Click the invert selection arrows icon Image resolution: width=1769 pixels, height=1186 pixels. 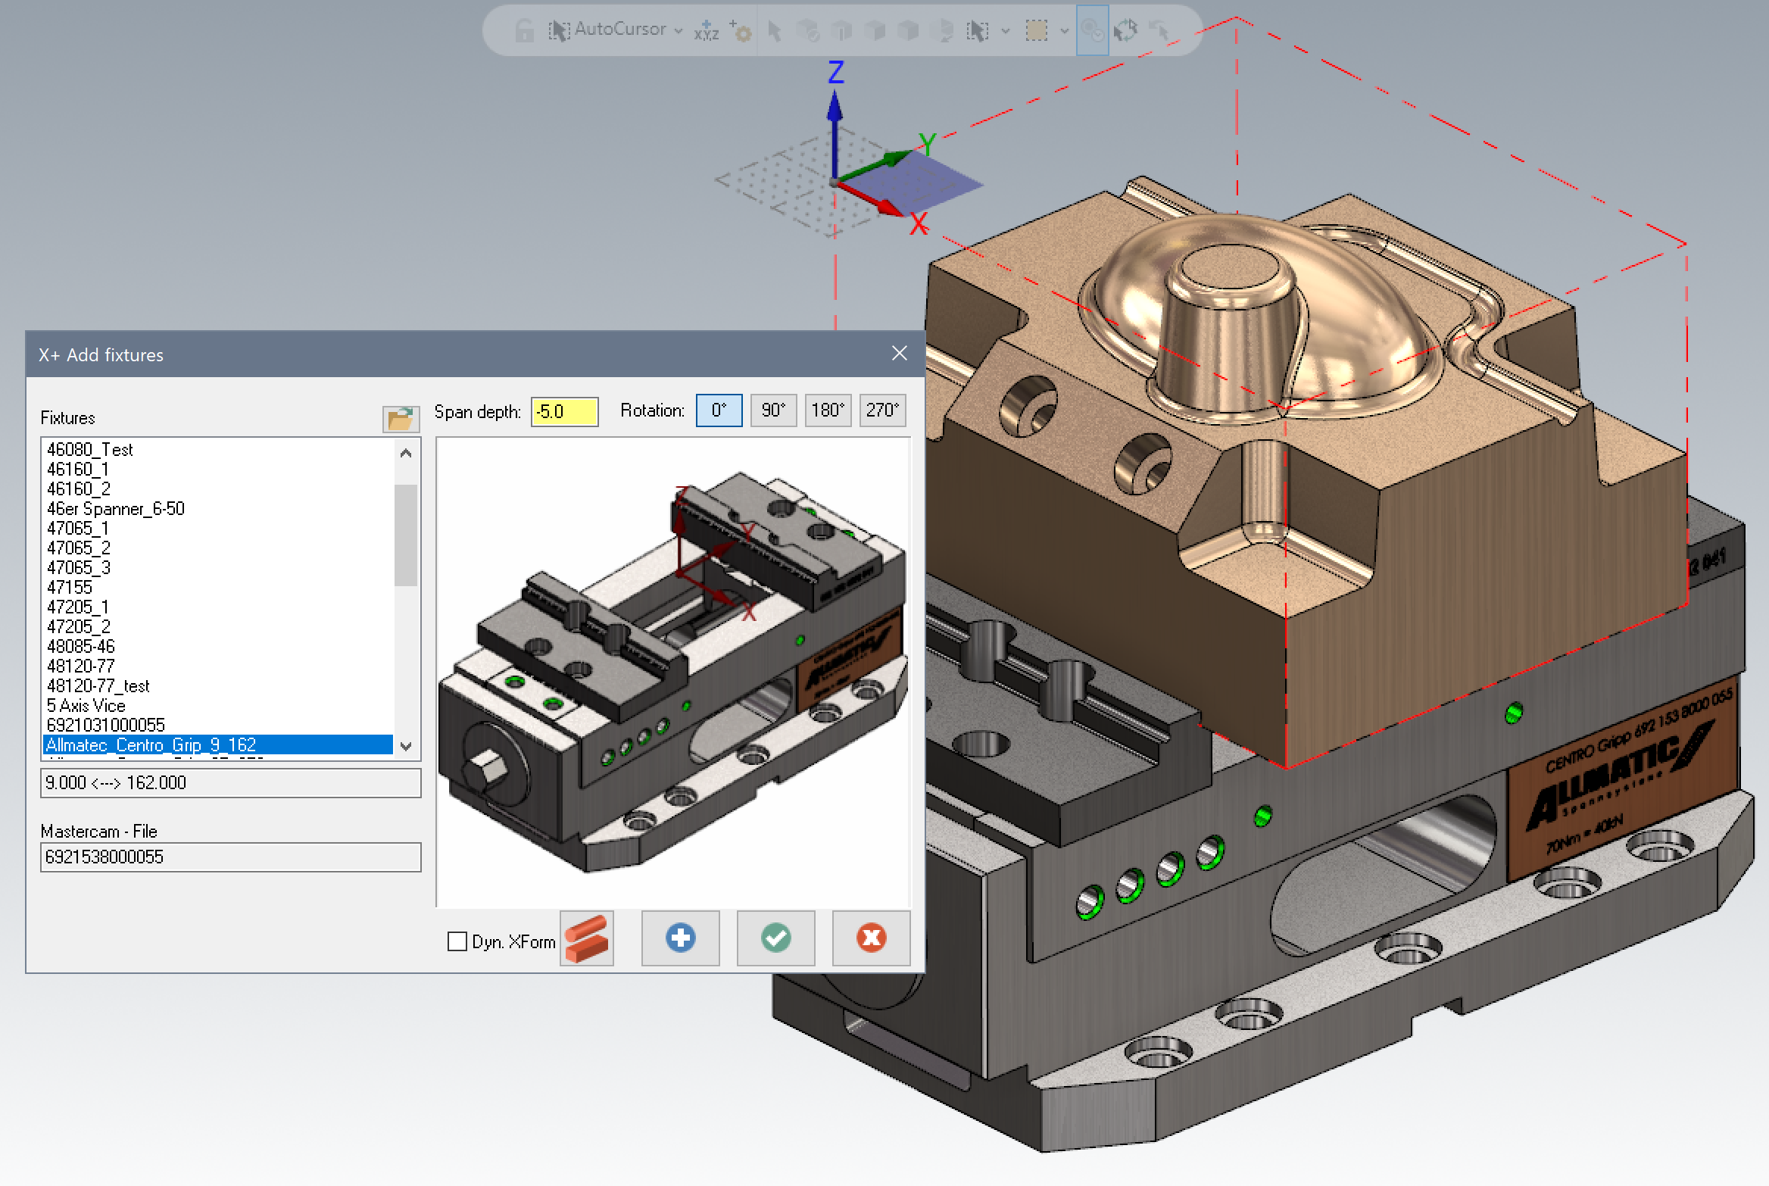tap(1125, 30)
